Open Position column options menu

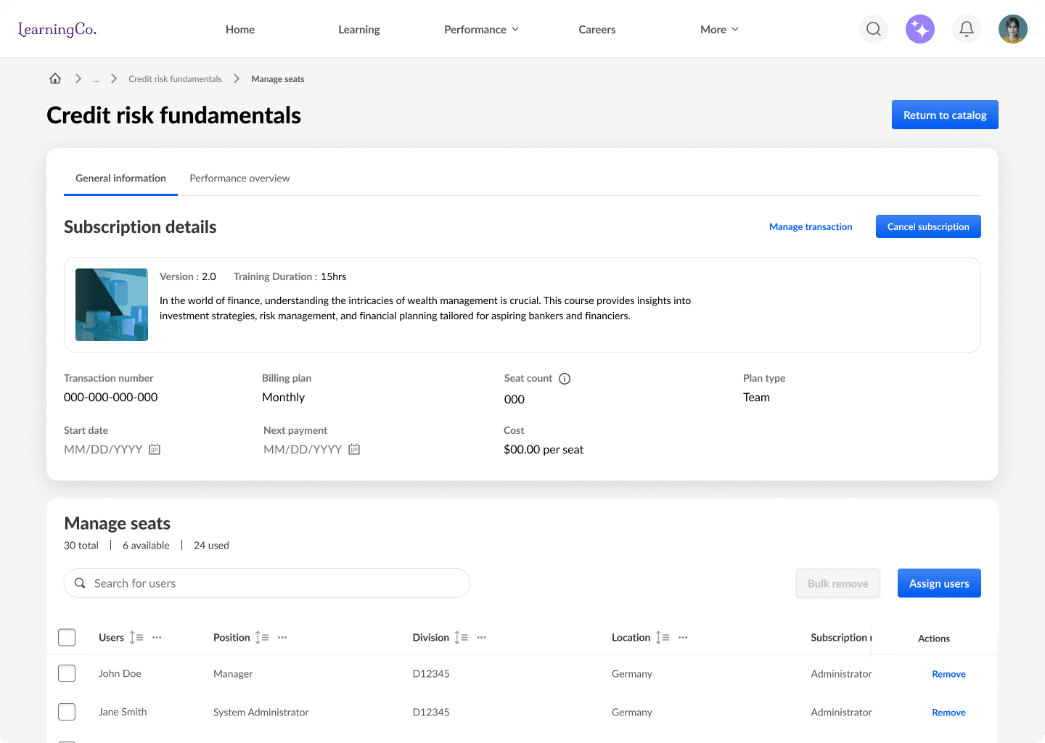click(x=282, y=637)
